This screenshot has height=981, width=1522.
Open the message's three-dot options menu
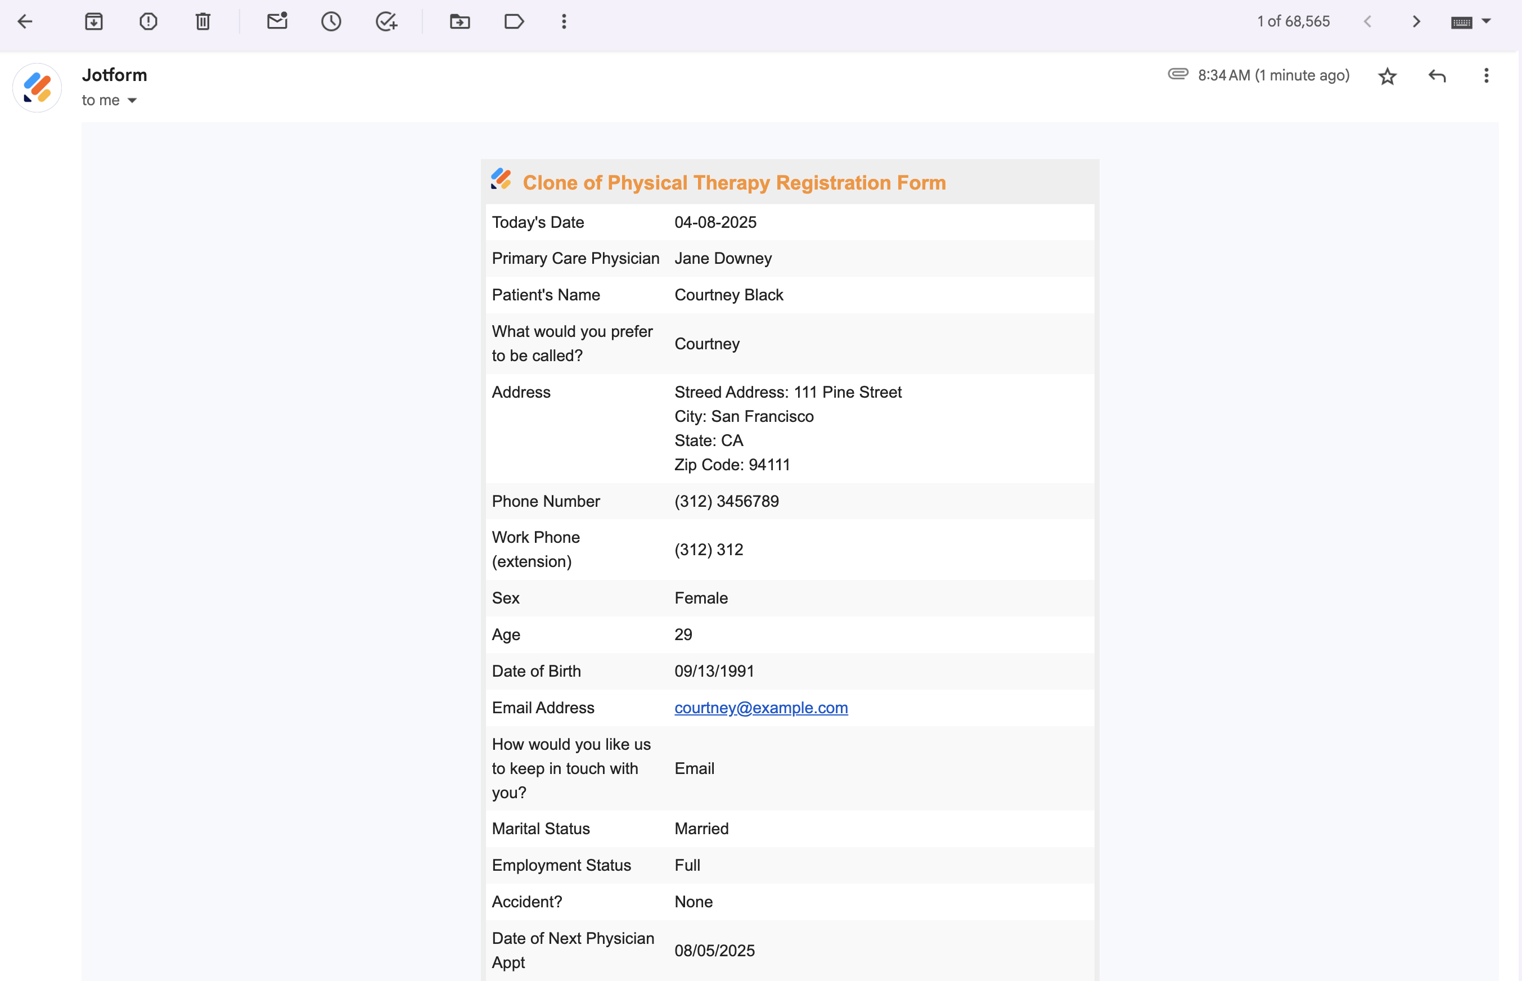click(1485, 76)
